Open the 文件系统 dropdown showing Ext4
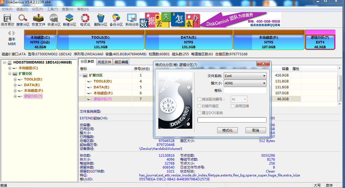Screen dimensions: 345x188 coord(245,76)
